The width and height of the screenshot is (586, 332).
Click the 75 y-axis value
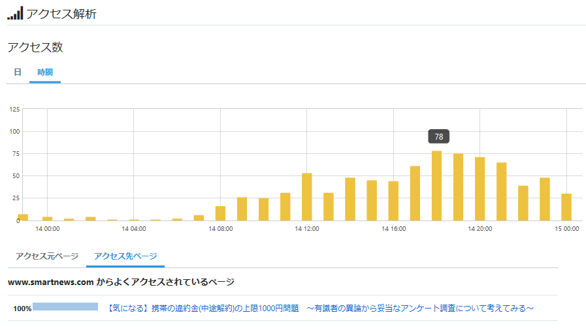click(16, 154)
